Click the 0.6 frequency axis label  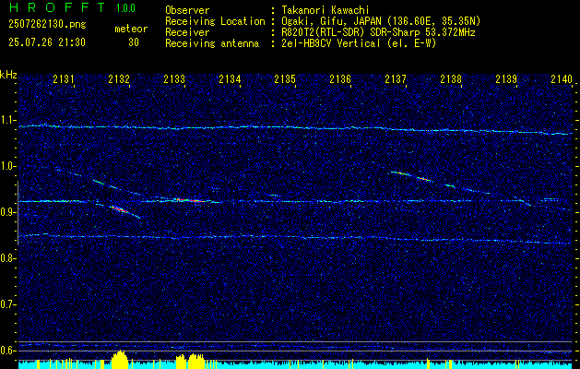pos(8,351)
